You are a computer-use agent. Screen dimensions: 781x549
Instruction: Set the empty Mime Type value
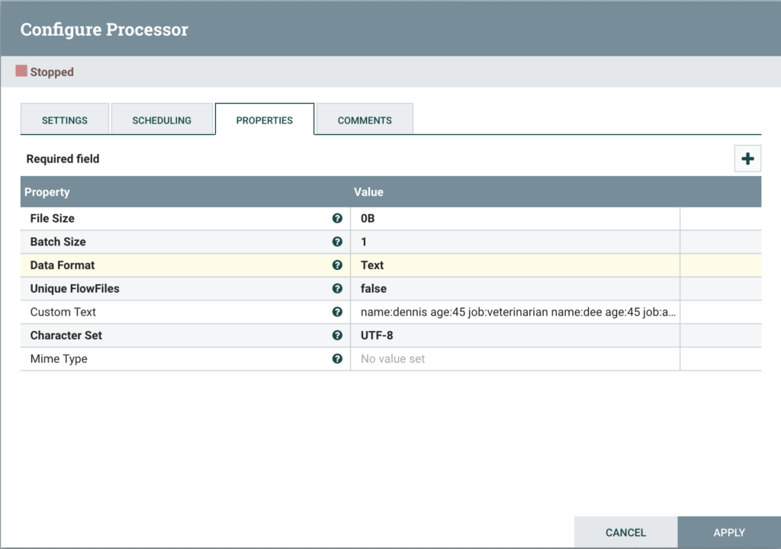point(515,359)
